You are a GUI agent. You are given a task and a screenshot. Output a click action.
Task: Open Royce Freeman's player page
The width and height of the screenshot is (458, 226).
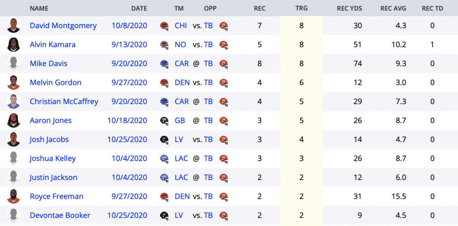tap(57, 196)
